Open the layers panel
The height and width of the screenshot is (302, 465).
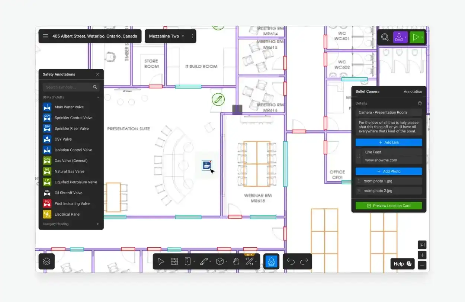pyautogui.click(x=46, y=261)
